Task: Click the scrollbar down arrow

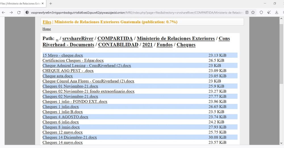Action: tap(281, 143)
